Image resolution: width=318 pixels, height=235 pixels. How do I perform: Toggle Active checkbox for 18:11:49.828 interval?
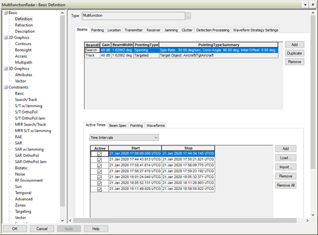click(x=99, y=189)
